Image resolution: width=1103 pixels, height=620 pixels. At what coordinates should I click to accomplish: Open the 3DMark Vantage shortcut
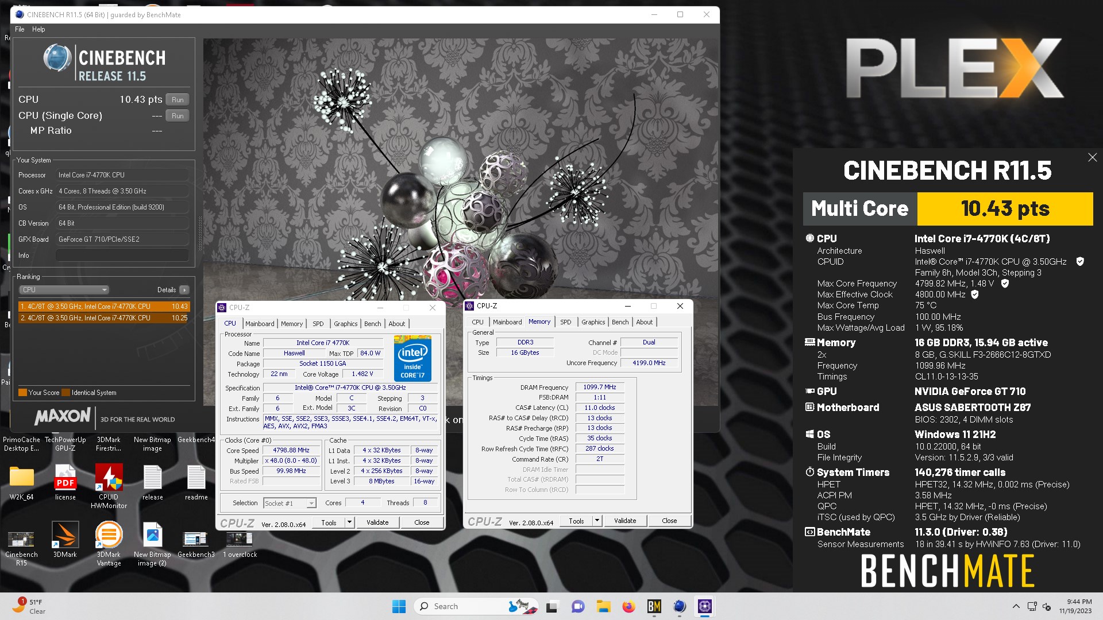click(109, 544)
